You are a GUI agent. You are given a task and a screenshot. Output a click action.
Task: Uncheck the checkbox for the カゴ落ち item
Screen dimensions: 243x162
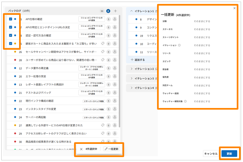coord(11,43)
